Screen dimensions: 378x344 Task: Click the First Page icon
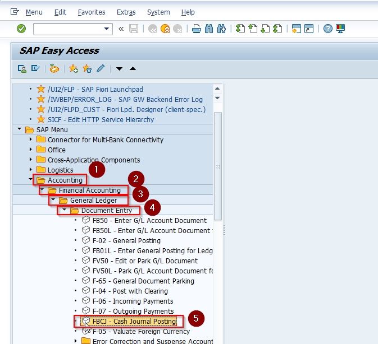point(240,29)
